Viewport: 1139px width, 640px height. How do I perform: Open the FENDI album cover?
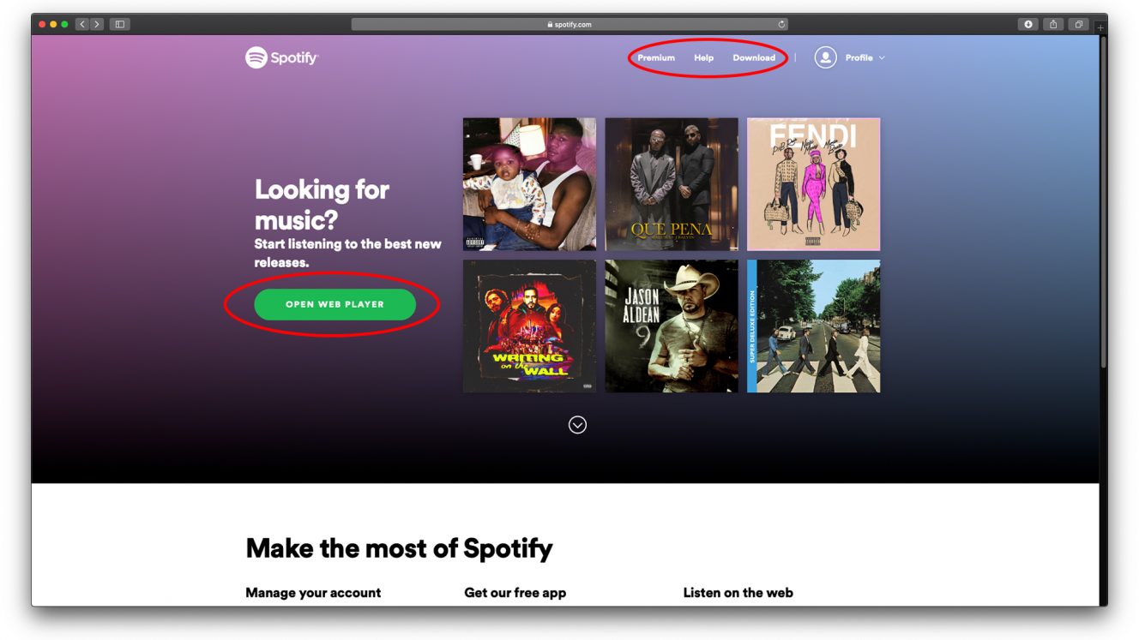pyautogui.click(x=813, y=184)
